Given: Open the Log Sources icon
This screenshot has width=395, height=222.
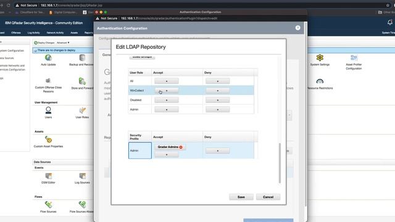Looking at the screenshot, I should pos(82,176).
